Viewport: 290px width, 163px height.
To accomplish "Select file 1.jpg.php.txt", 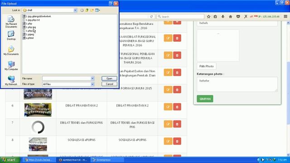I will (x=31, y=20).
